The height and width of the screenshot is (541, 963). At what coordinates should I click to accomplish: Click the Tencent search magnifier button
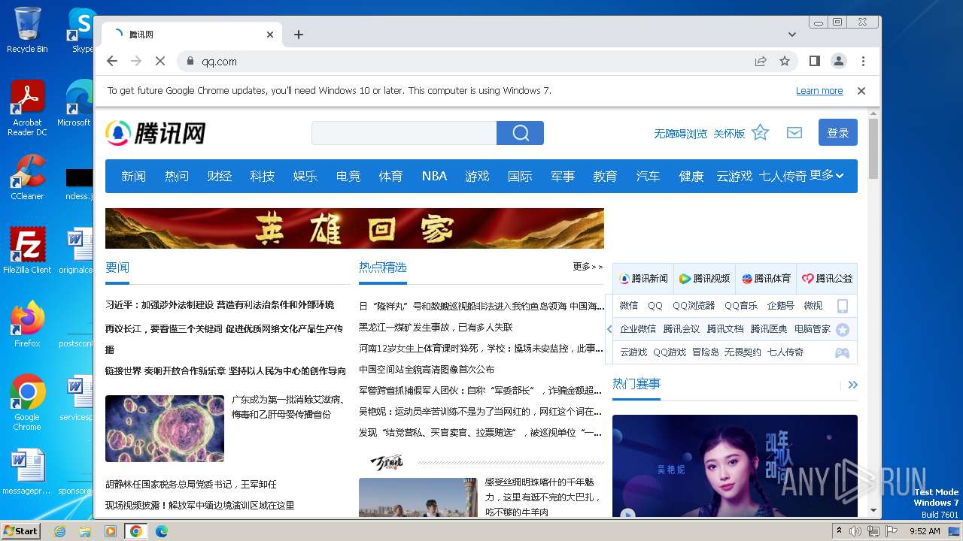(x=520, y=133)
